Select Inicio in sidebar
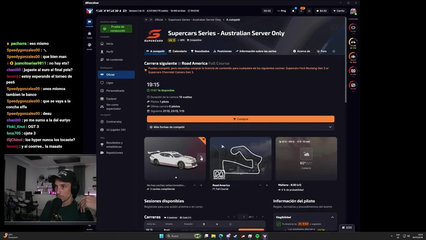Screen dimensions: 426x240 (x=116, y=44)
